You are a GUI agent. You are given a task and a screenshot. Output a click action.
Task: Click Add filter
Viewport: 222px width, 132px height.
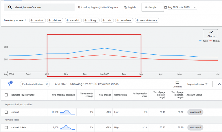(x=61, y=84)
